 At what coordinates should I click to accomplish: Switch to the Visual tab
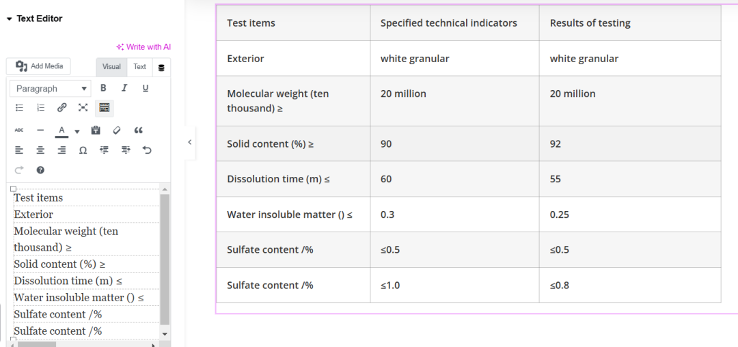click(111, 67)
